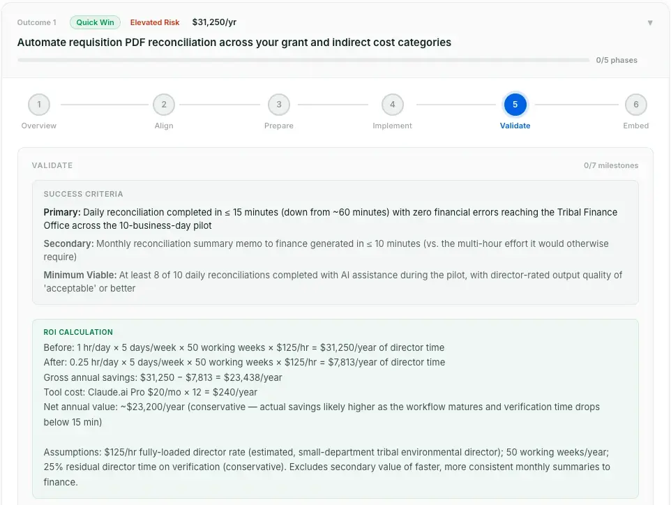The image size is (671, 505).
Task: Click the Elevated Risk badge
Action: coord(155,22)
